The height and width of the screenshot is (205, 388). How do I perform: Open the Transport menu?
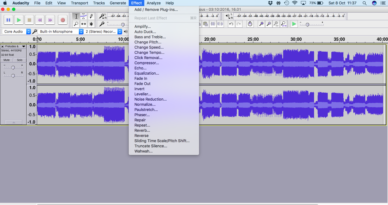79,3
